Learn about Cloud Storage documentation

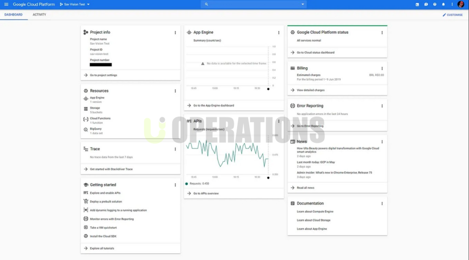313,220
